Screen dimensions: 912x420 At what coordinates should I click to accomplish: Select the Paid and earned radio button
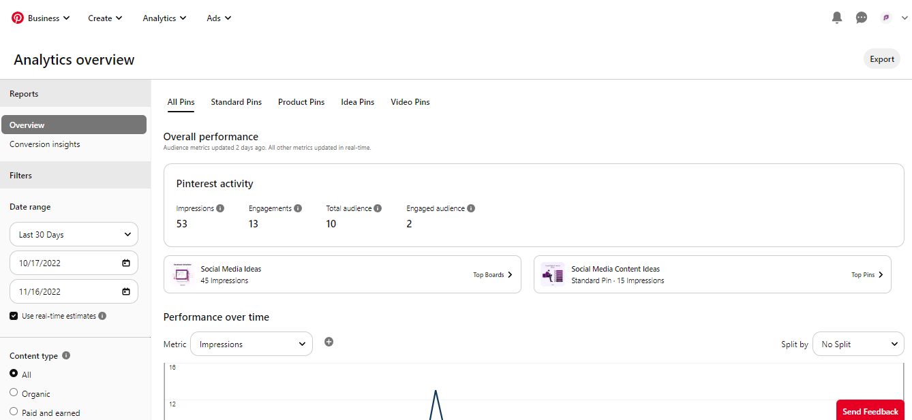coord(14,412)
